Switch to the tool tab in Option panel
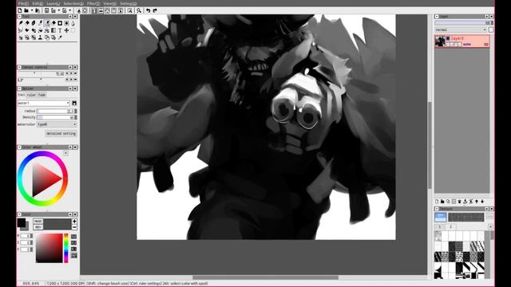Image resolution: width=511 pixels, height=287 pixels. click(22, 95)
